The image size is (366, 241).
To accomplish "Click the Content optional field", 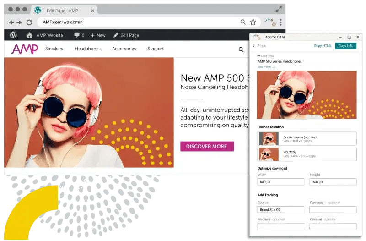I will 333,226.
